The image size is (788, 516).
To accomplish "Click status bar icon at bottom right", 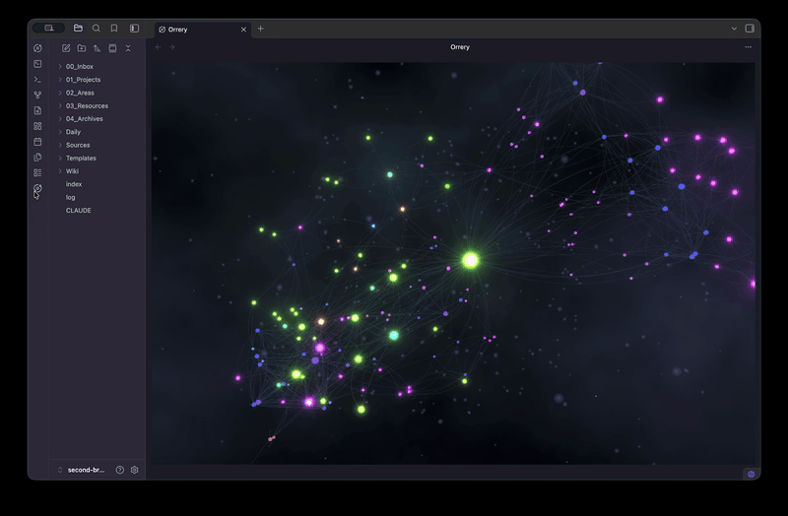I will tap(751, 475).
